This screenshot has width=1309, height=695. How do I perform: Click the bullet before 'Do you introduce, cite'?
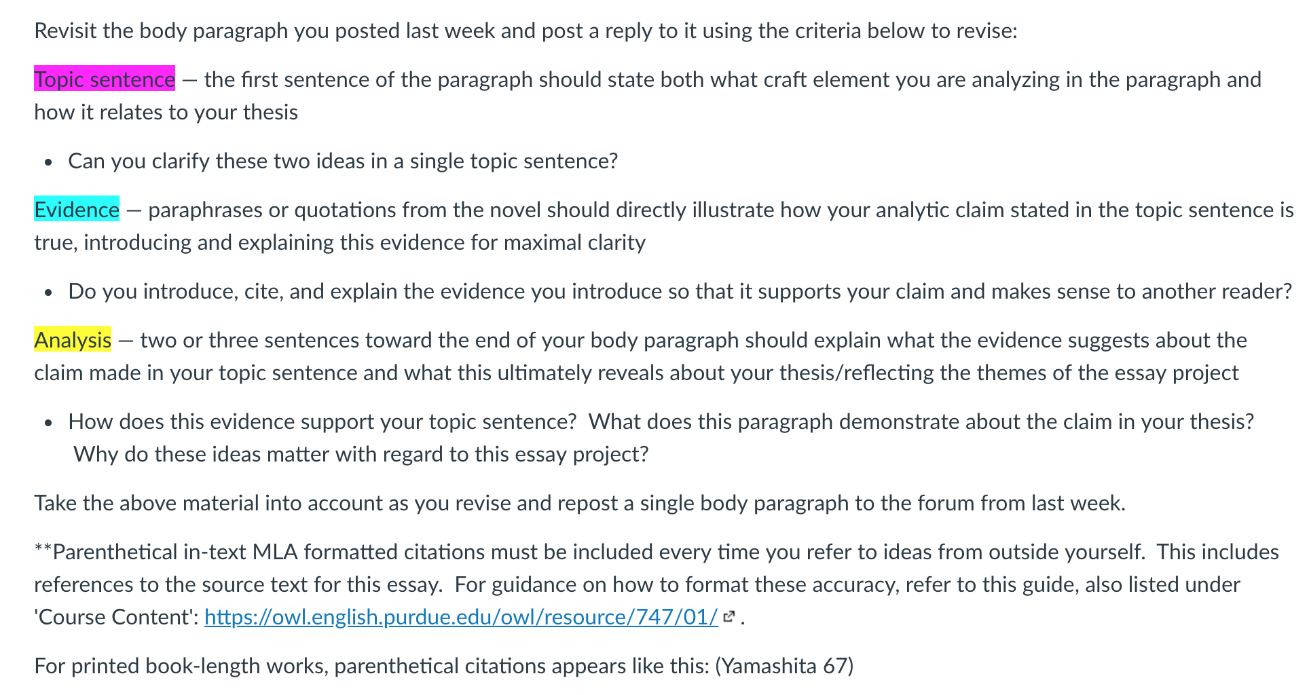[48, 293]
